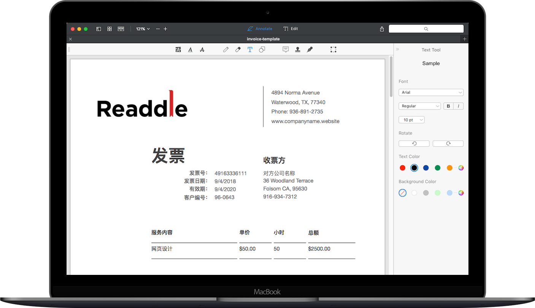Screen dimensions: 535x308
Task: Open the 10 pt size dropdown
Action: 411,120
